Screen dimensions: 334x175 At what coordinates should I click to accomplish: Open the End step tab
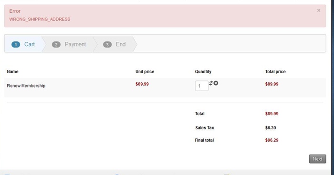tap(115, 44)
